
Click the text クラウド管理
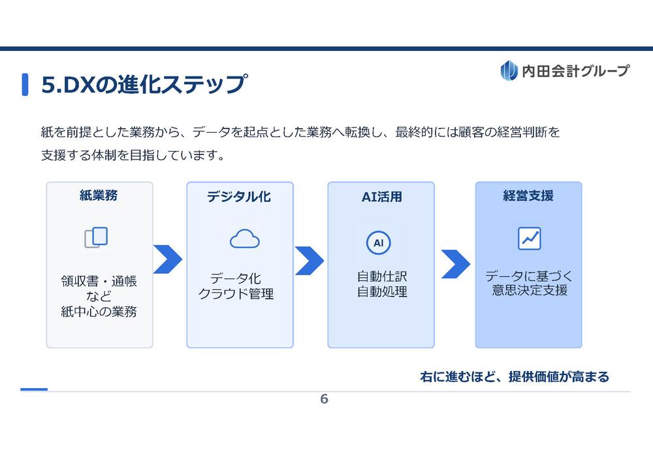236,293
